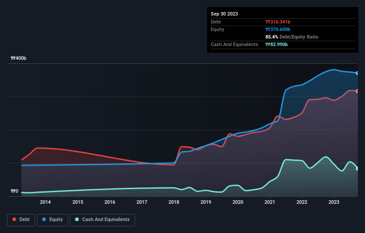Click the blue Equity endpoint marker
The width and height of the screenshot is (365, 233).
point(357,73)
